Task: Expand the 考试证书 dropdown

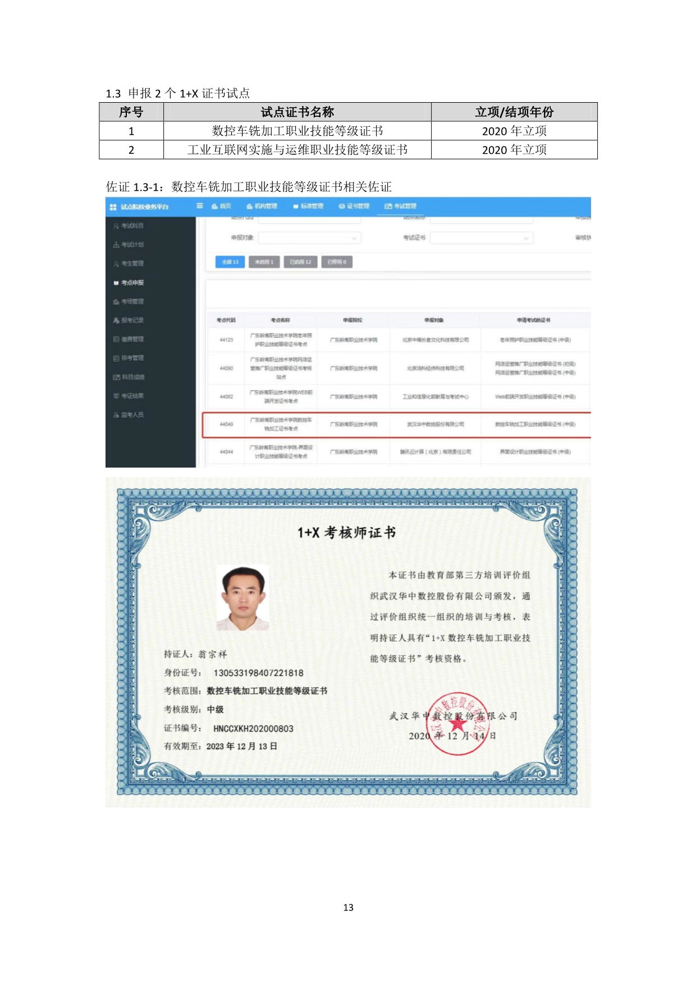Action: point(481,238)
